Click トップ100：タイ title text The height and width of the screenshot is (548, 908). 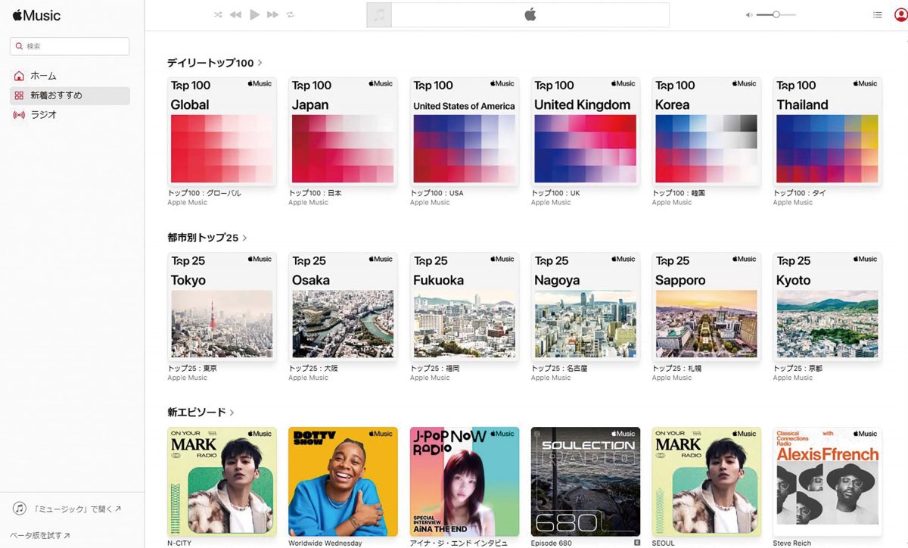[x=799, y=193]
